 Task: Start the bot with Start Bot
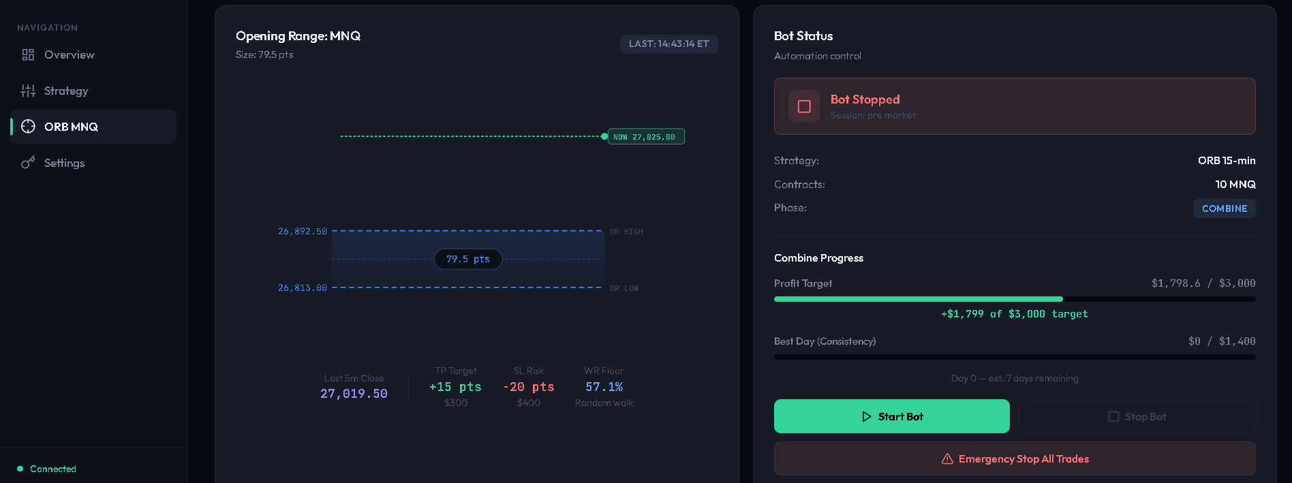tap(892, 416)
